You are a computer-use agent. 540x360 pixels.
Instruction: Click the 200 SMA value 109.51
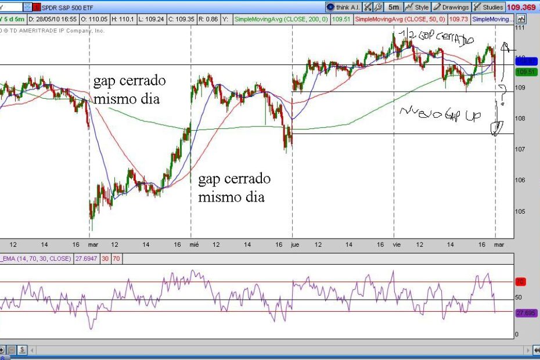[341, 19]
